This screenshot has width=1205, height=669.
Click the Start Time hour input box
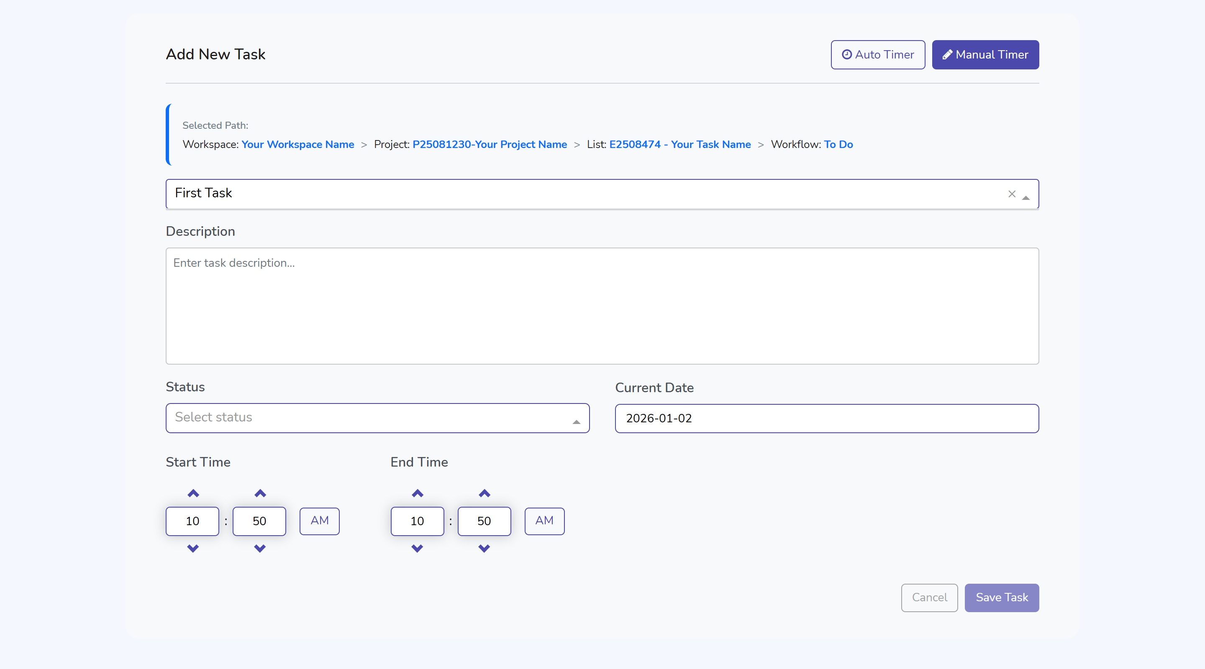192,521
